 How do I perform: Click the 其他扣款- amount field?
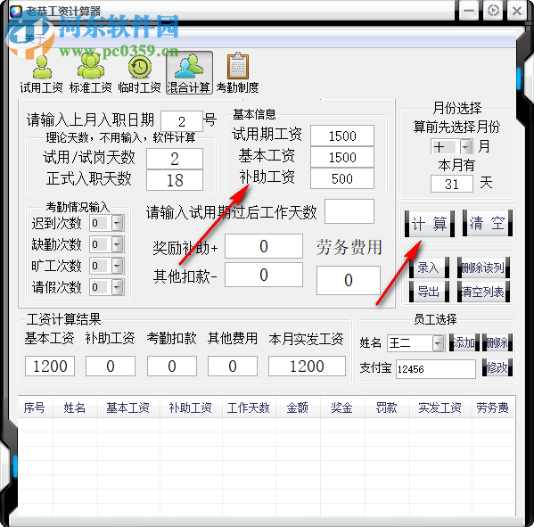click(x=264, y=275)
